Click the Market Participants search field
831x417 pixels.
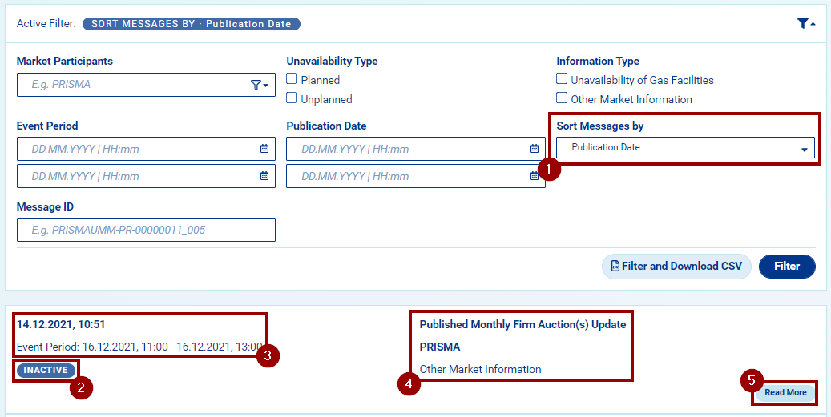(132, 85)
